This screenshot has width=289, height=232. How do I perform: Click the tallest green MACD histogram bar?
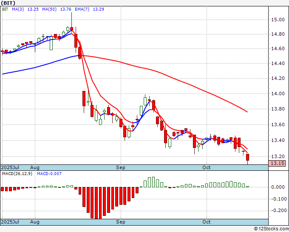coord(153,182)
